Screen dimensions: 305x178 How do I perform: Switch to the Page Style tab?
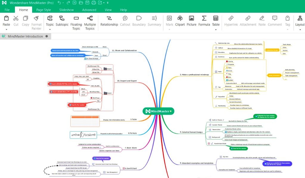coord(43,10)
